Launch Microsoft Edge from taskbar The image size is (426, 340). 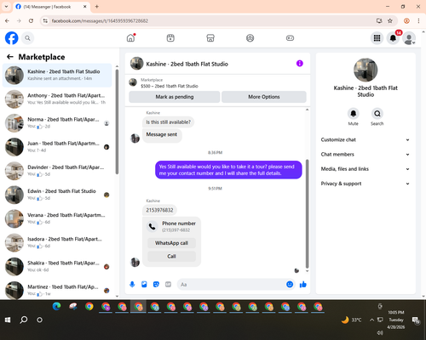click(56, 307)
